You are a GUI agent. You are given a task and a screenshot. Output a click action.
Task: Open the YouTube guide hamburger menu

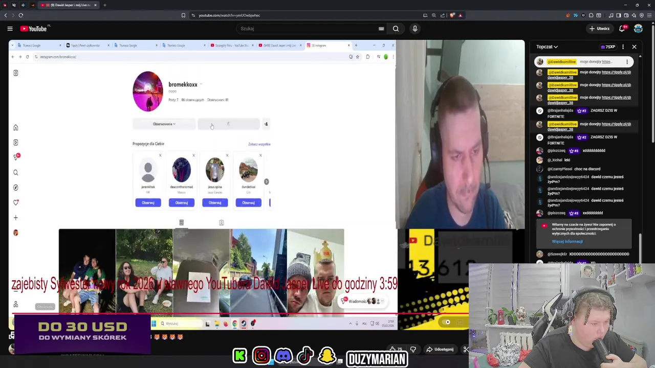10,29
